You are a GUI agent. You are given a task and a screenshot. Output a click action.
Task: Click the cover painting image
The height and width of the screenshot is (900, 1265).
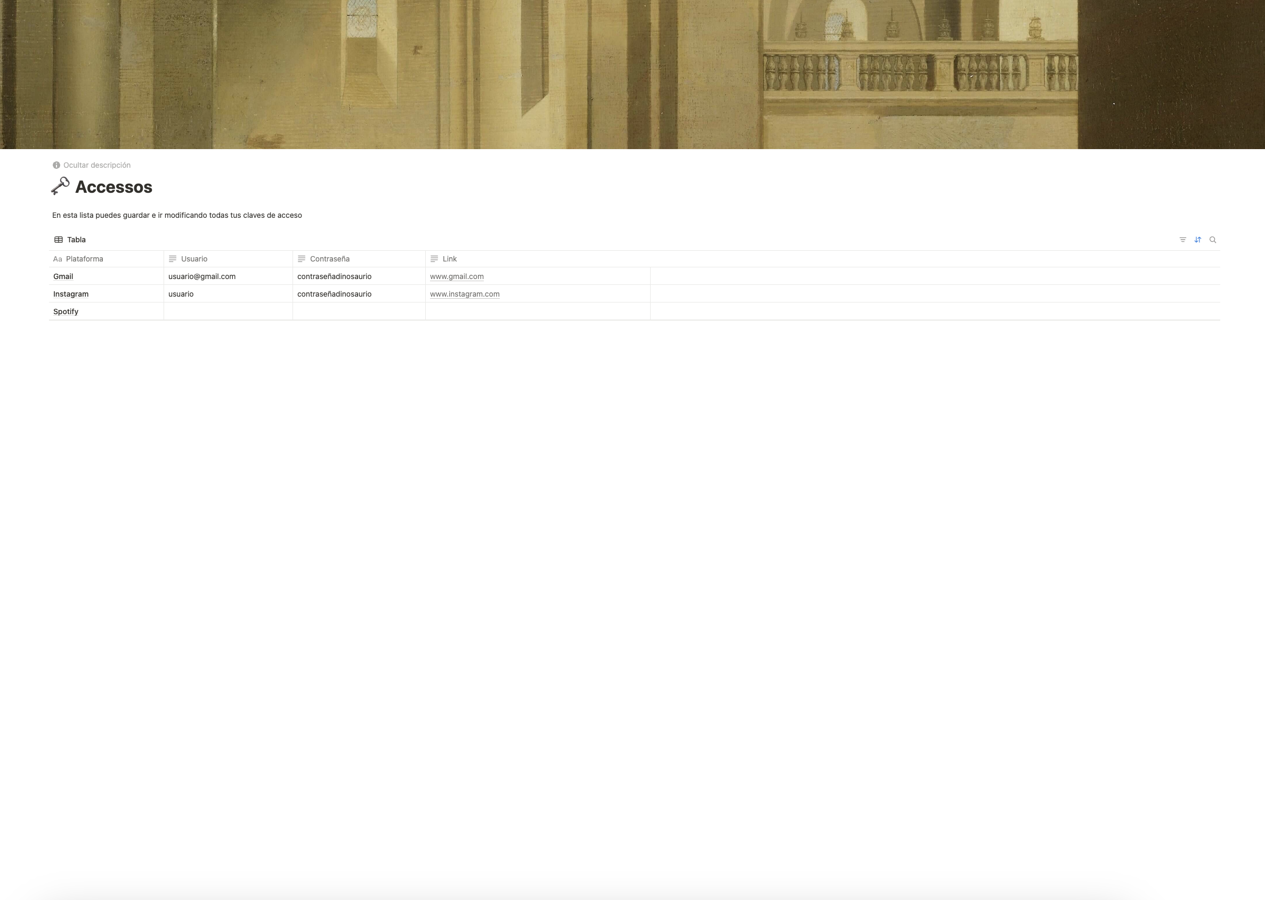click(632, 74)
